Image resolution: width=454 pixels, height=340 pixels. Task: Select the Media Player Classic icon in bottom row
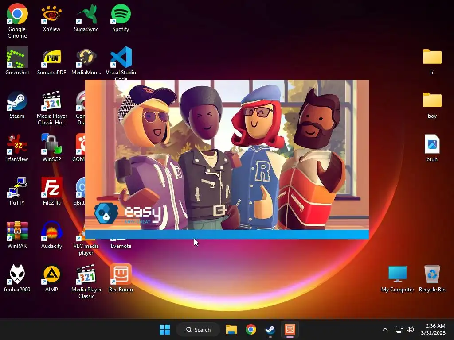[x=86, y=281]
